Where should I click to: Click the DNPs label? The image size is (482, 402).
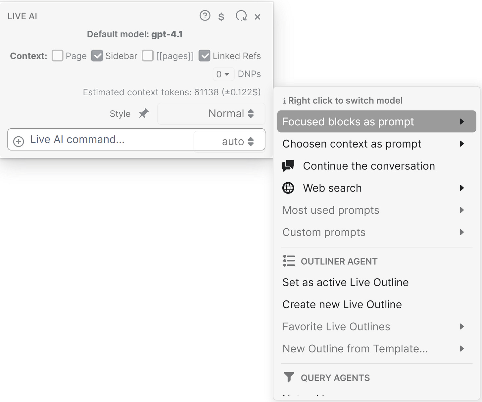(x=249, y=74)
